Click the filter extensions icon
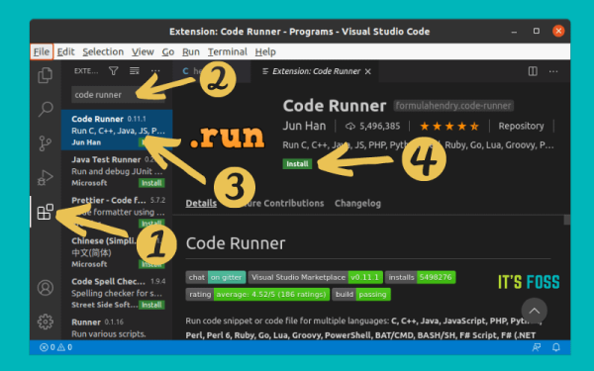The width and height of the screenshot is (594, 371). 113,71
